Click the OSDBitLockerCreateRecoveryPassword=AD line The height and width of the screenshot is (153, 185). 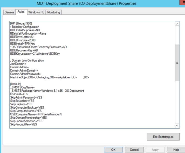(38, 47)
